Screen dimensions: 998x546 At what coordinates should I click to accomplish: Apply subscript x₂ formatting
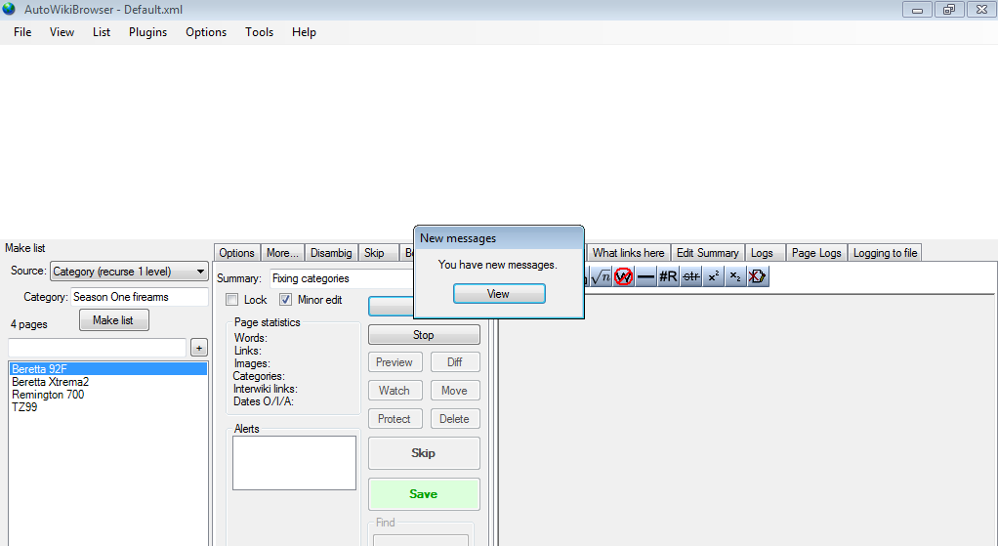735,276
